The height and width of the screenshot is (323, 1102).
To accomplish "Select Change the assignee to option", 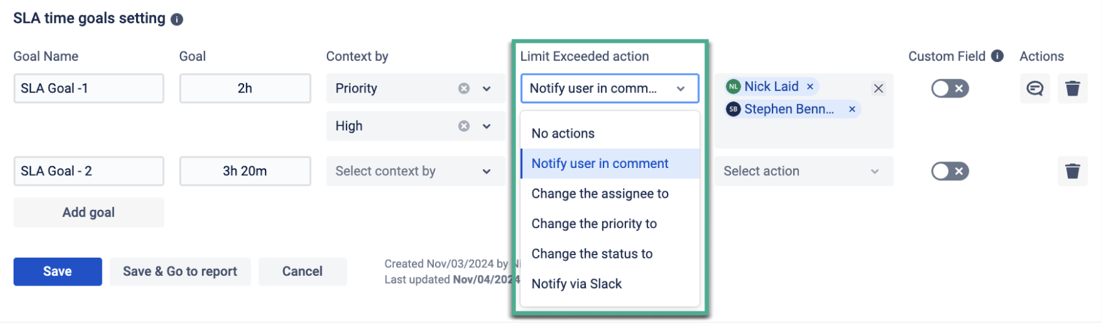I will [x=600, y=194].
